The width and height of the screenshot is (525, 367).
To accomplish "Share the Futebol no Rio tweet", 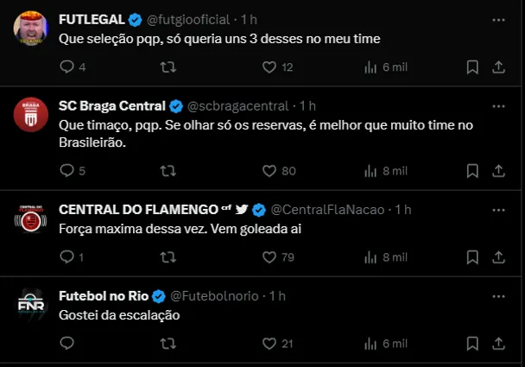I will [x=498, y=343].
